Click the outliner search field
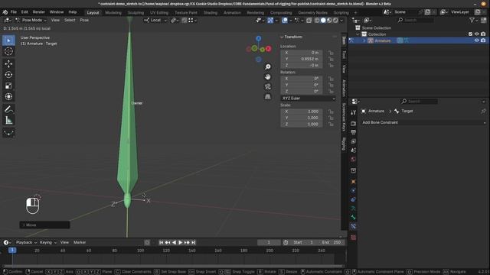 point(416,21)
